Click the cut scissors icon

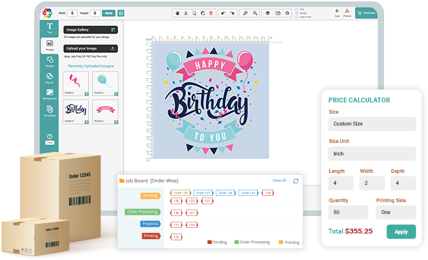pyautogui.click(x=185, y=13)
